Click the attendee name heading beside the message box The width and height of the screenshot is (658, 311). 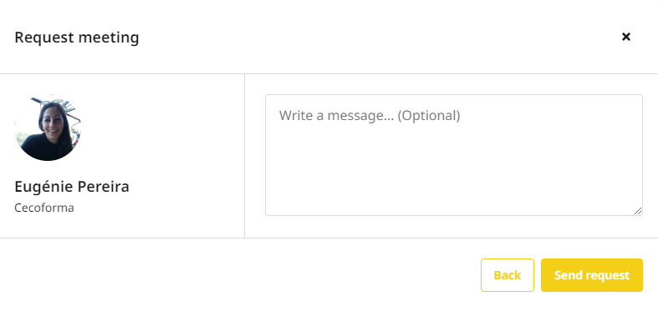72,187
